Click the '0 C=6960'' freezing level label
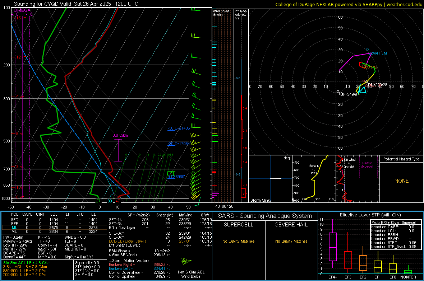Image resolution: width=424 pixels, height=281 pixels. [x=176, y=177]
